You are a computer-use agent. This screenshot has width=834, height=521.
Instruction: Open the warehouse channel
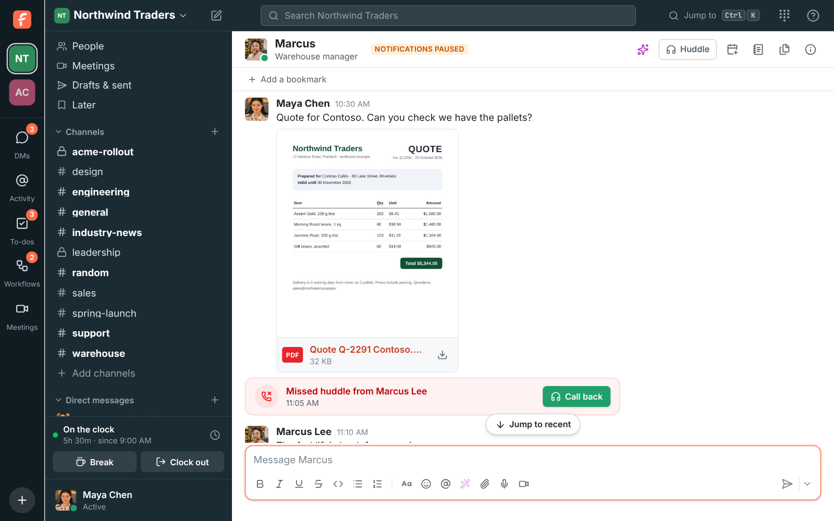click(x=138, y=353)
